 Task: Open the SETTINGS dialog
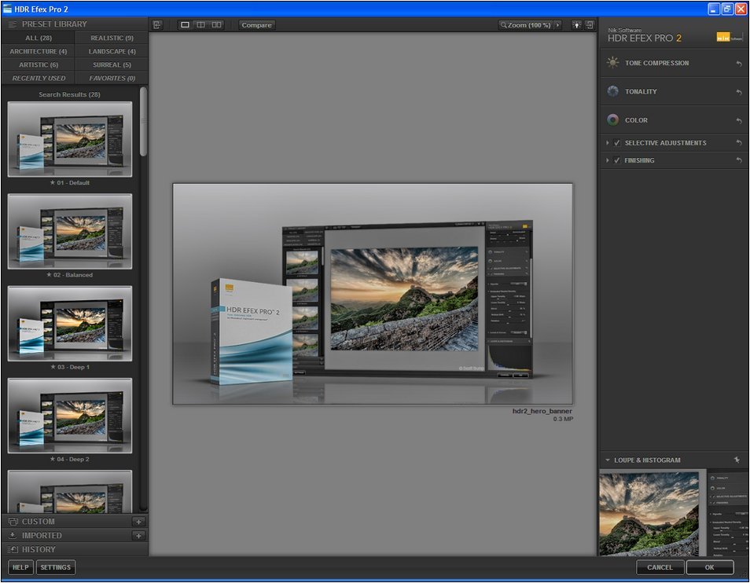[x=56, y=567]
